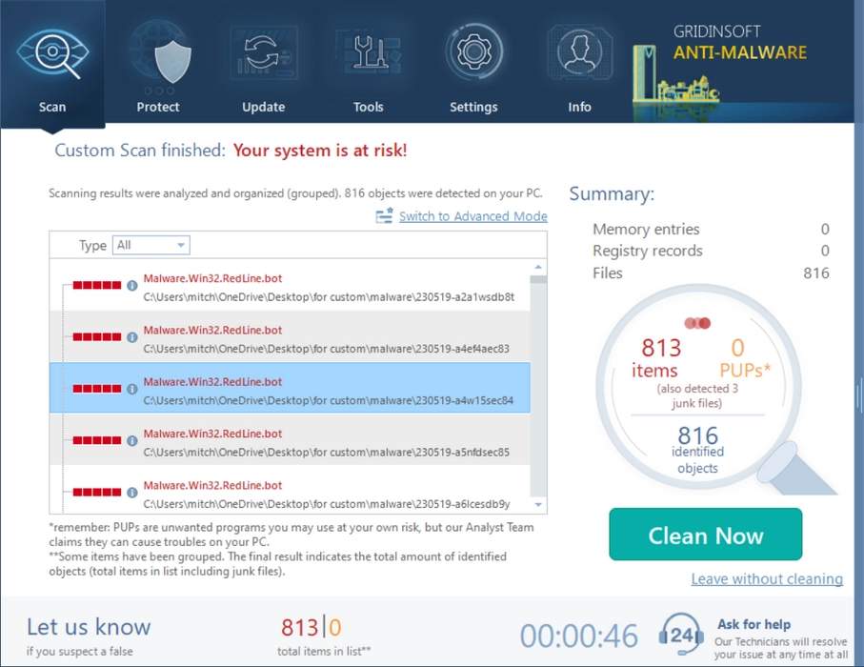Screen dimensions: 864x667
Task: Click threat level bar of last entry
Action: click(x=97, y=493)
